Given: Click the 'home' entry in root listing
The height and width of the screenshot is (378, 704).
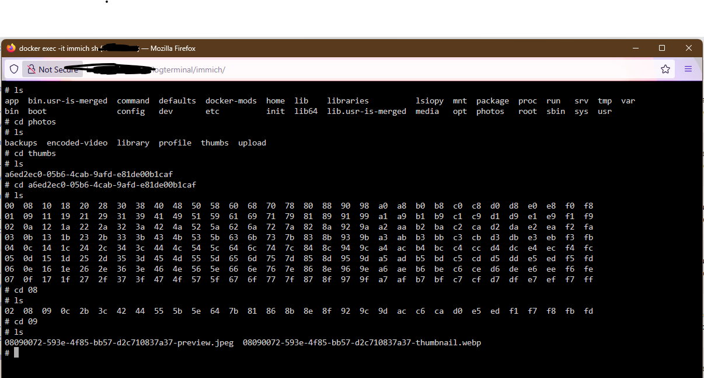Looking at the screenshot, I should tap(276, 101).
